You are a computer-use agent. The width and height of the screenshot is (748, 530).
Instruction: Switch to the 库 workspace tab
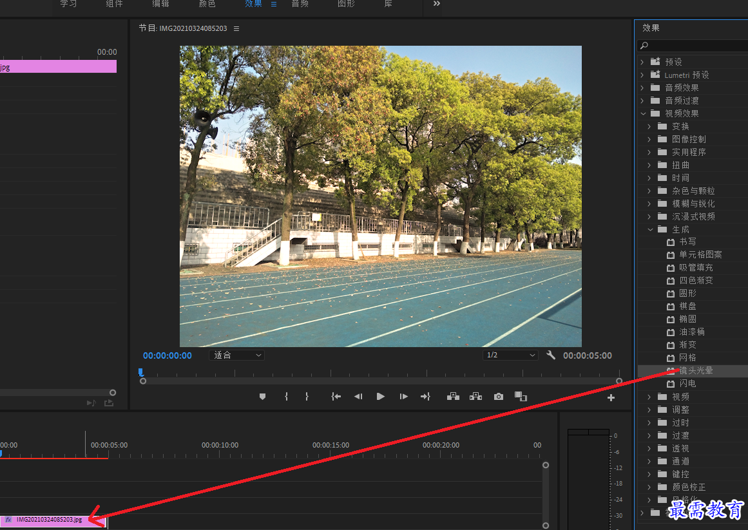tap(388, 4)
